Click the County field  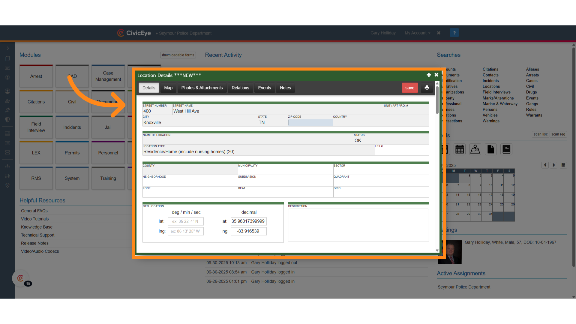[x=190, y=169]
